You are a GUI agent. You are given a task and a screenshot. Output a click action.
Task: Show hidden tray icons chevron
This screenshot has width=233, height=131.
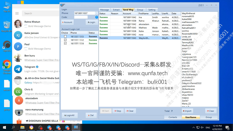(x=193, y=127)
